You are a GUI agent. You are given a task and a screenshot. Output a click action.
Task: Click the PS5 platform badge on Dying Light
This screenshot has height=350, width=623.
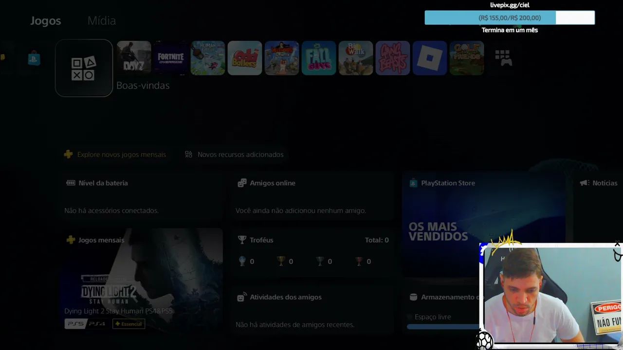coord(75,324)
